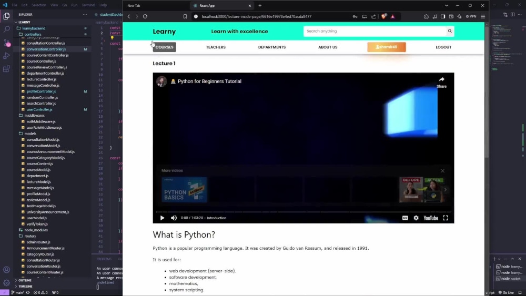The width and height of the screenshot is (526, 296).
Task: Click browser address bar URL
Action: click(256, 16)
